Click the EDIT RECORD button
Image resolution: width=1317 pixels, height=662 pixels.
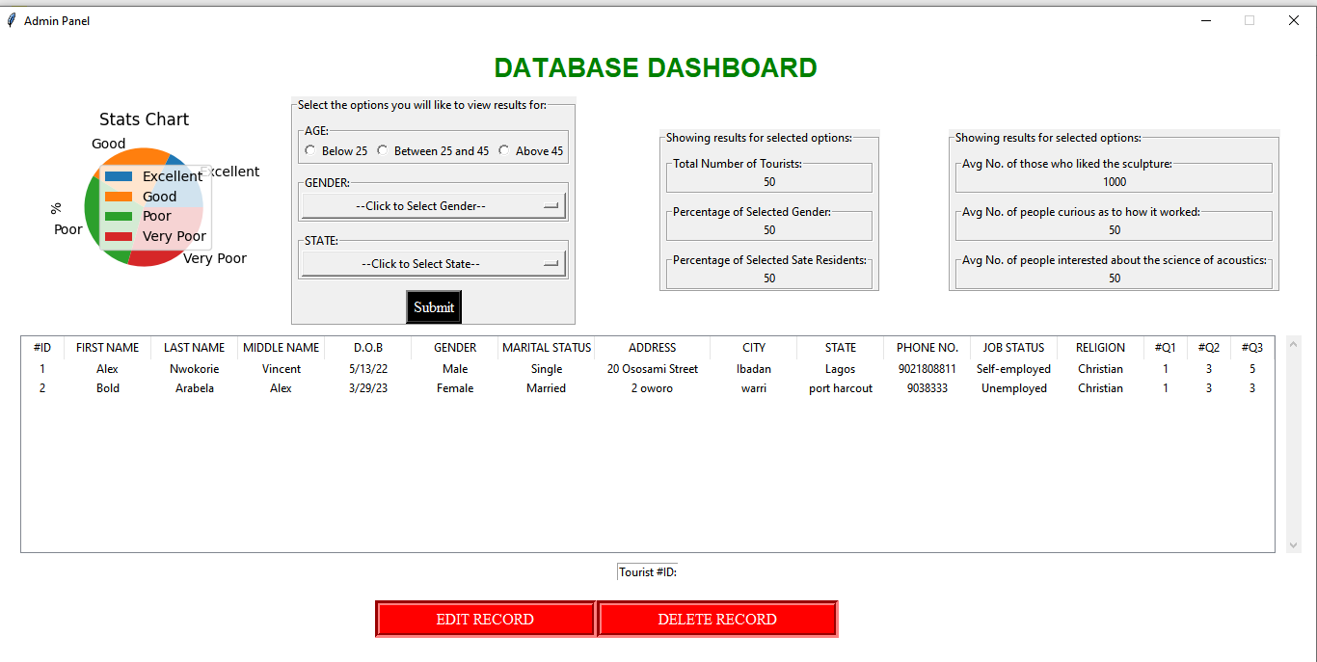click(485, 619)
